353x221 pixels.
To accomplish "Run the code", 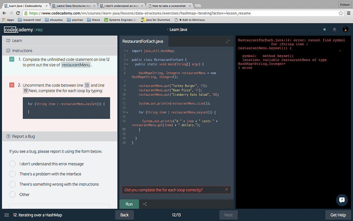I will click(129, 204).
